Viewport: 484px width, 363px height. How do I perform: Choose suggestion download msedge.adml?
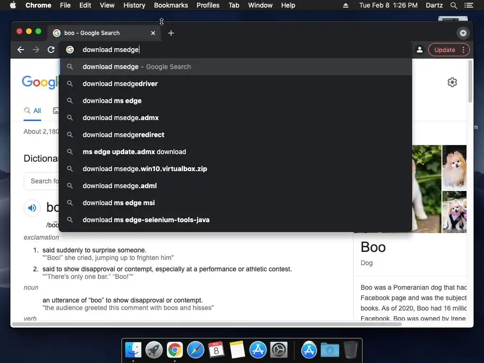(235, 185)
